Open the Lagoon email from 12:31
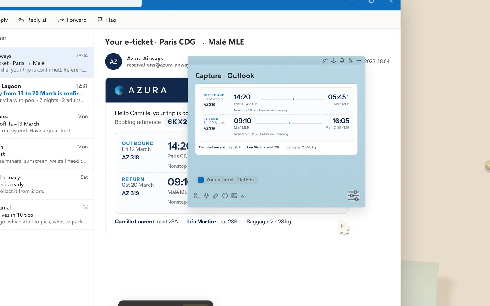 point(47,93)
